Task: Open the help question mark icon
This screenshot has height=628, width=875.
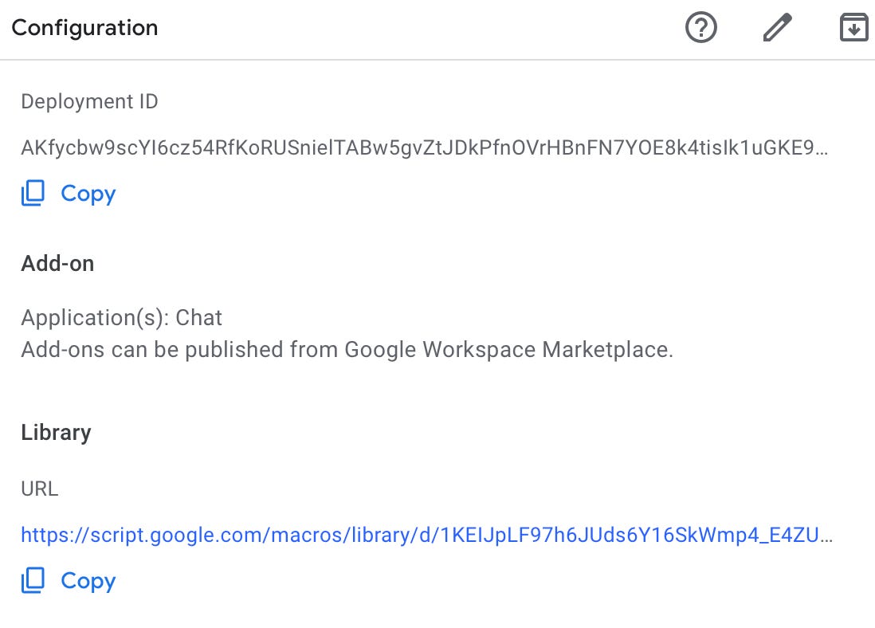Action: pyautogui.click(x=701, y=29)
